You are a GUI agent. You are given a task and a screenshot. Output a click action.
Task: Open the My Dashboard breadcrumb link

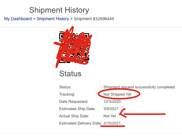(x=18, y=19)
